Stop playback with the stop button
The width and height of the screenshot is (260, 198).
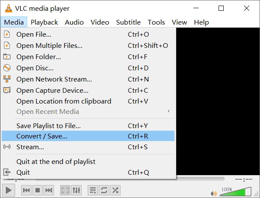[x=38, y=190]
